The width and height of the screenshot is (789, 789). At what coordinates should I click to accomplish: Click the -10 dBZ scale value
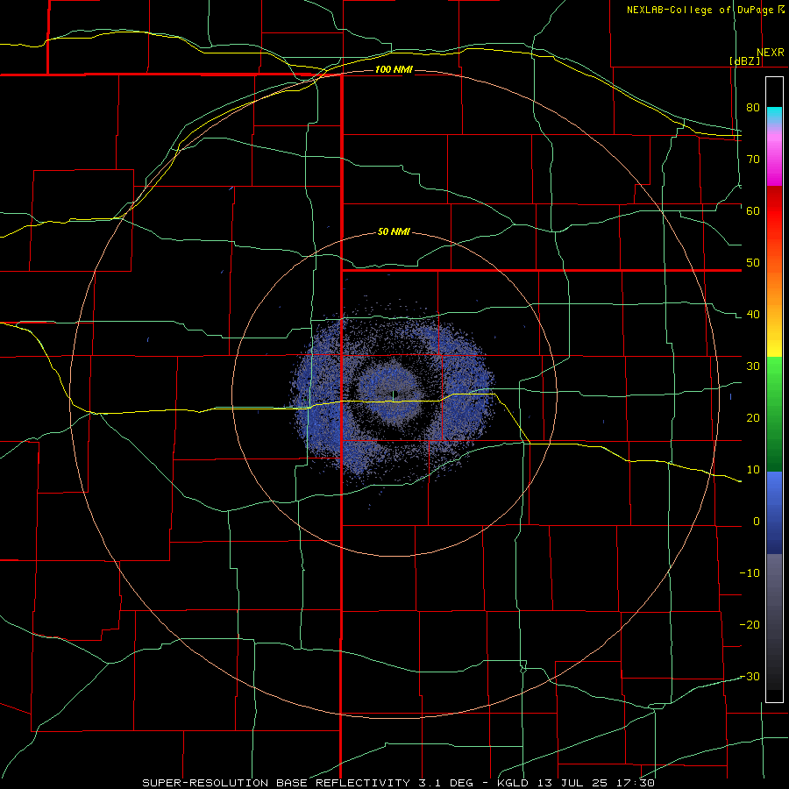(x=750, y=573)
